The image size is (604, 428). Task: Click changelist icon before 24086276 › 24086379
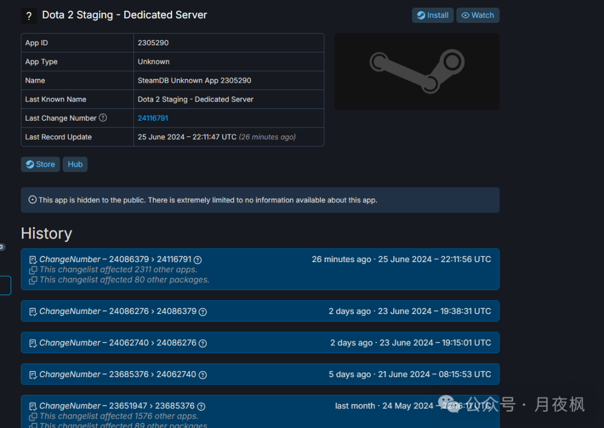pos(33,312)
